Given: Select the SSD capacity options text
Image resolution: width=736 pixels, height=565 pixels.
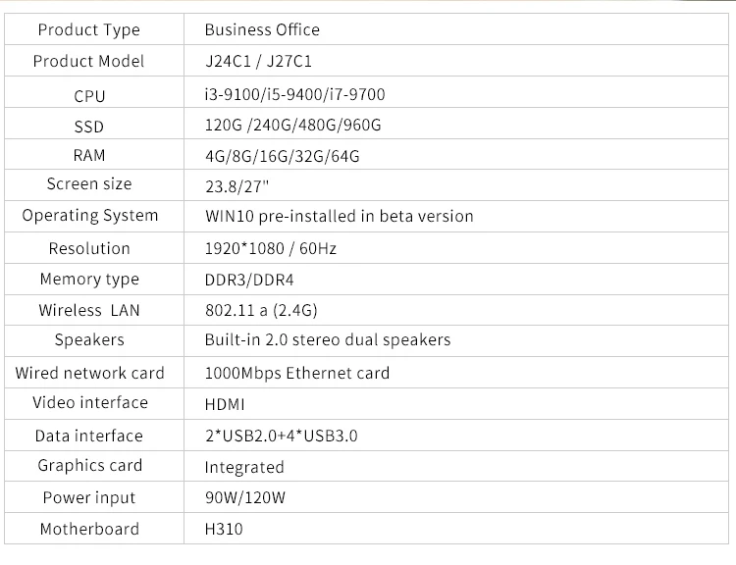Looking at the screenshot, I should 292,126.
